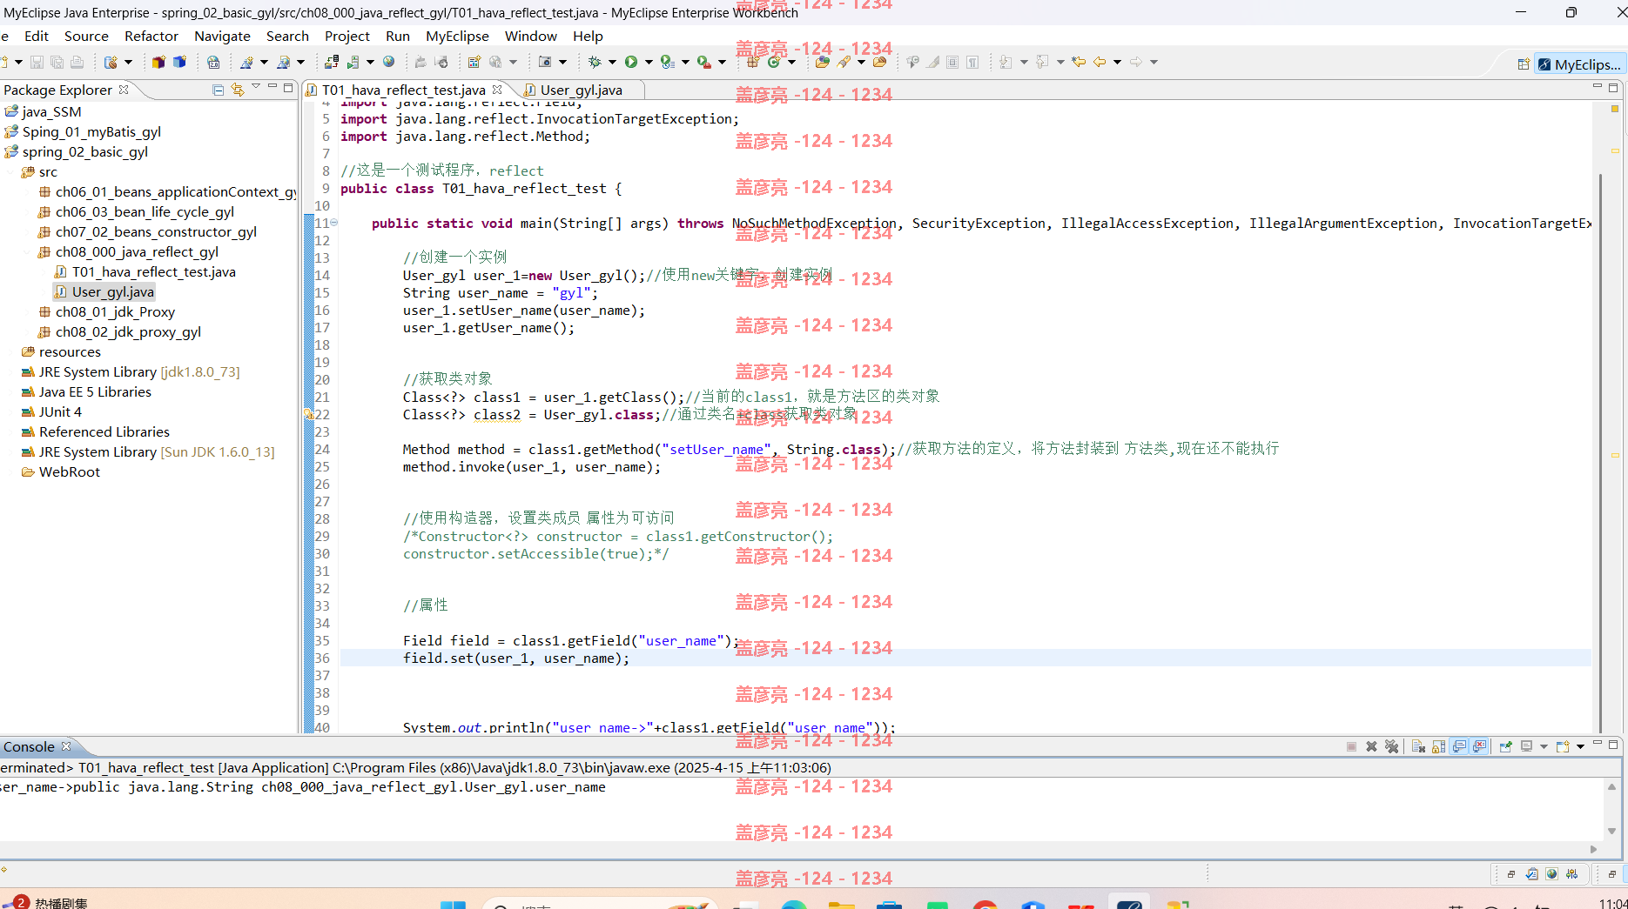
Task: Remove the launch with the Console X icon
Action: (1371, 746)
